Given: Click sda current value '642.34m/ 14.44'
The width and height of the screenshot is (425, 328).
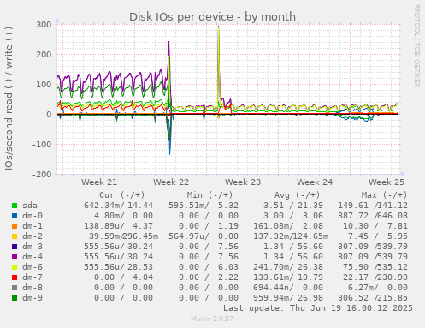Looking at the screenshot, I should click(118, 206).
